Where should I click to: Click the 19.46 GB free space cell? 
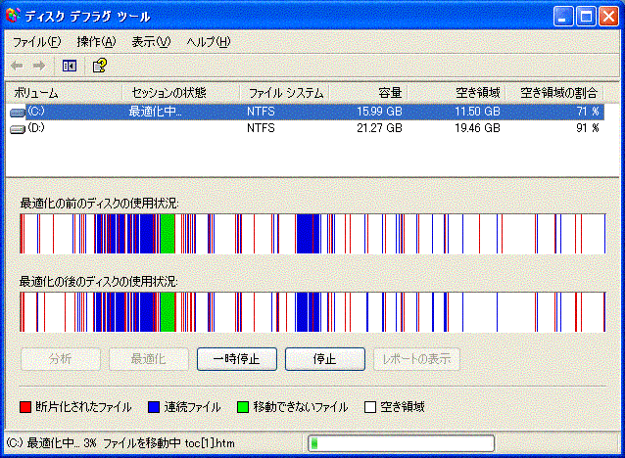pyautogui.click(x=477, y=128)
